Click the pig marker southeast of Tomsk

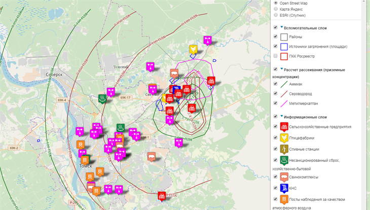tap(152, 157)
